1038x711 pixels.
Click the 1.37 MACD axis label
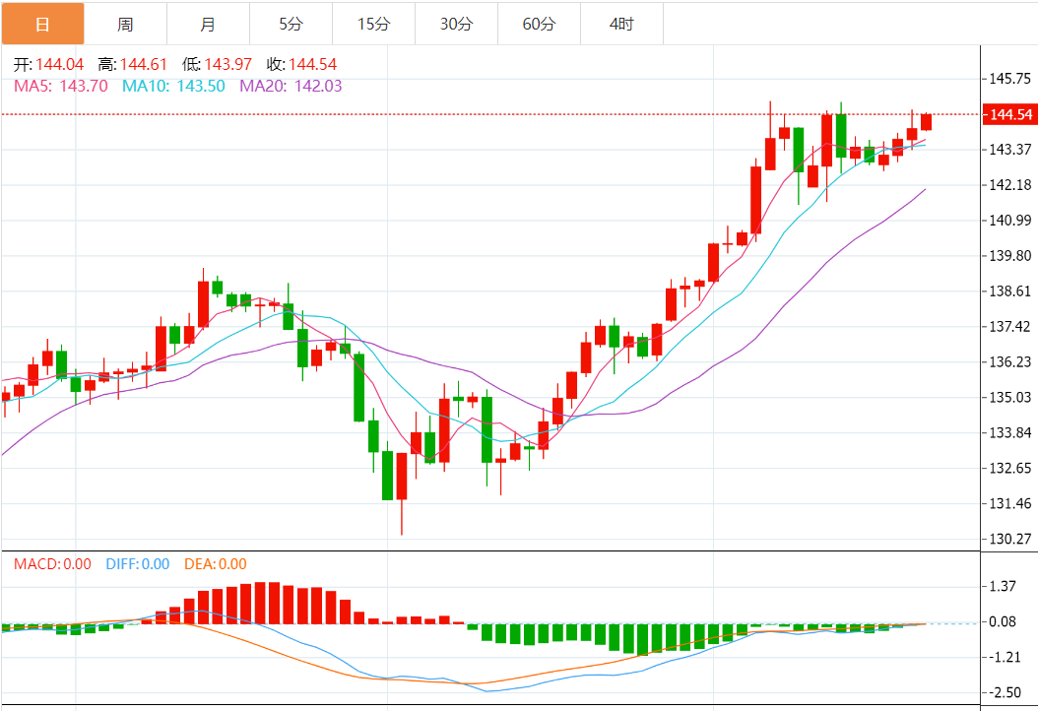coord(1003,586)
